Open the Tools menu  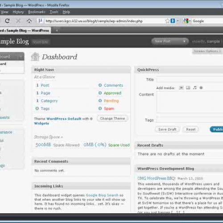point(54,12)
